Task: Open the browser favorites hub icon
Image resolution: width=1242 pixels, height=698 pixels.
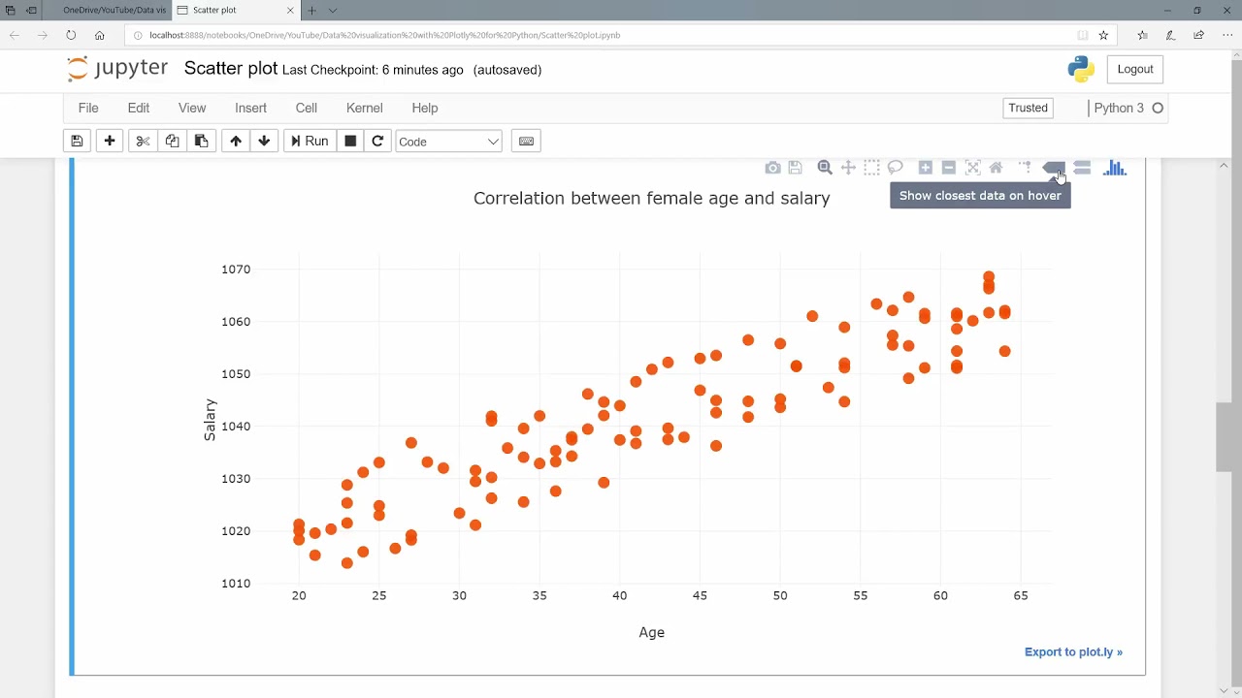Action: (1142, 35)
